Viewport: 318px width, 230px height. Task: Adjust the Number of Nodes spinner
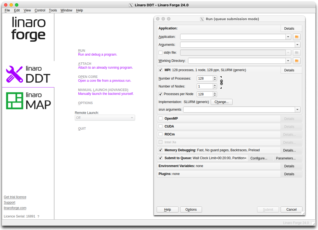pyautogui.click(x=215, y=86)
